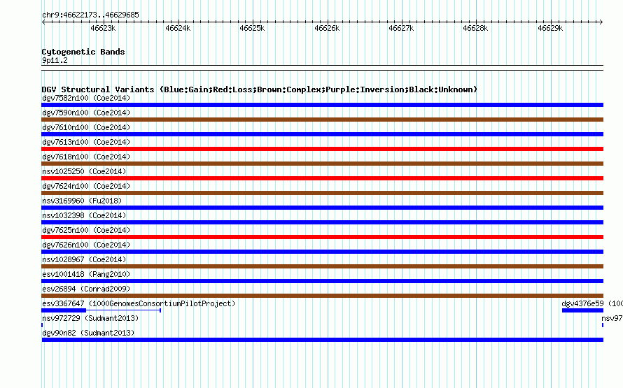623x388 pixels.
Task: Click the dgv7626n100 (Coe2014) label
Action: [x=86, y=245]
